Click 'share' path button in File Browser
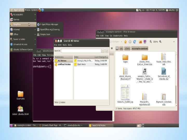This screenshot has height=140, width=187. 127,48
